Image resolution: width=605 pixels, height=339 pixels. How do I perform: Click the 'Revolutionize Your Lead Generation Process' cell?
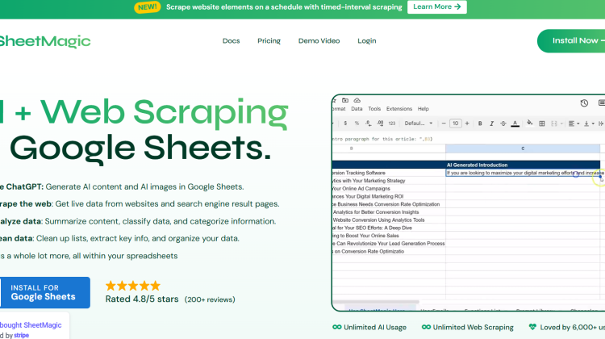pos(389,244)
